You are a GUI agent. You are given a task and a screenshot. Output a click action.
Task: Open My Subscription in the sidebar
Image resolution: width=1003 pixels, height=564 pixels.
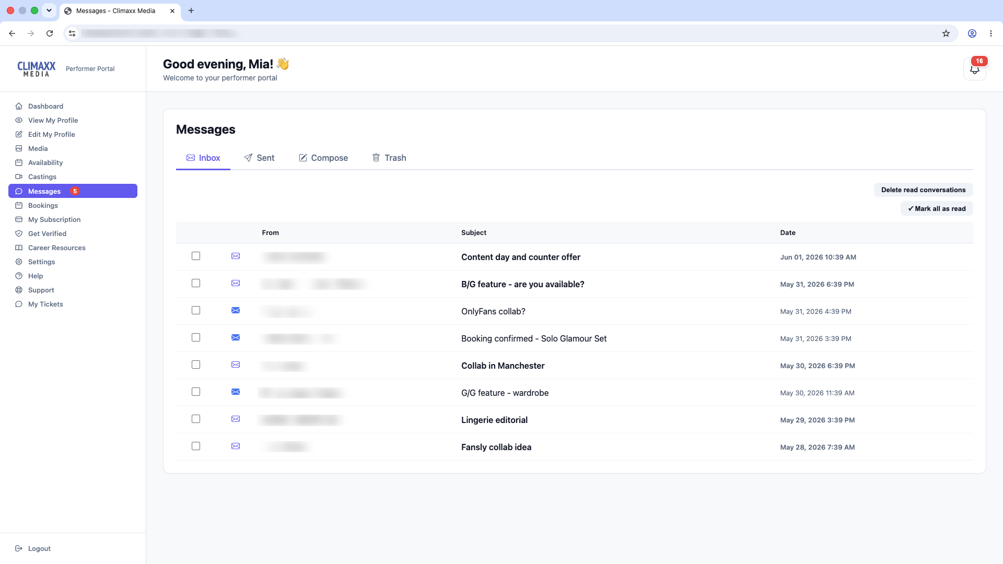tap(73, 219)
